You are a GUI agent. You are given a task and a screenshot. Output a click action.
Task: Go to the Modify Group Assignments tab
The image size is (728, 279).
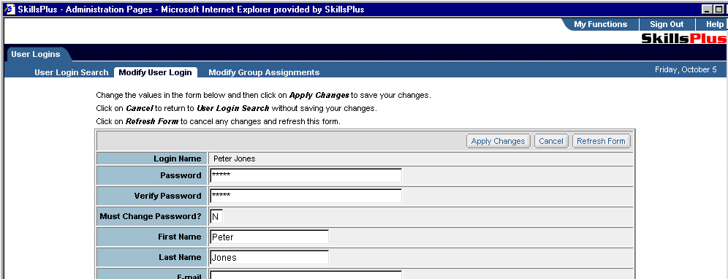pos(264,72)
